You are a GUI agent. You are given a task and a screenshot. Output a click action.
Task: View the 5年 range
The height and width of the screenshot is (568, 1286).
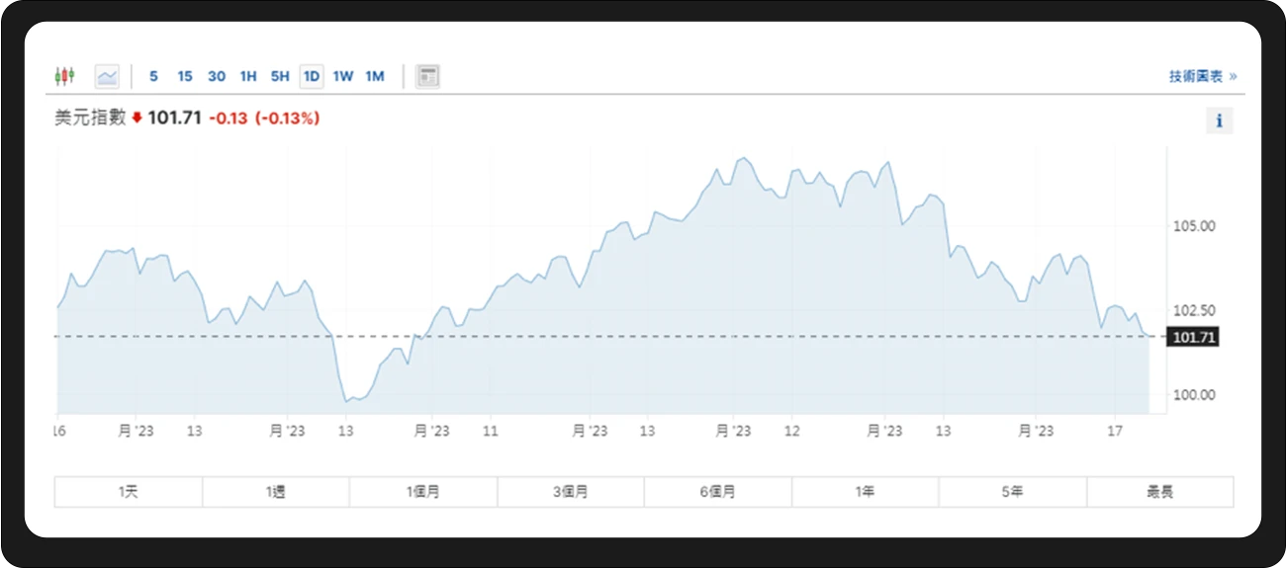[x=1012, y=491]
